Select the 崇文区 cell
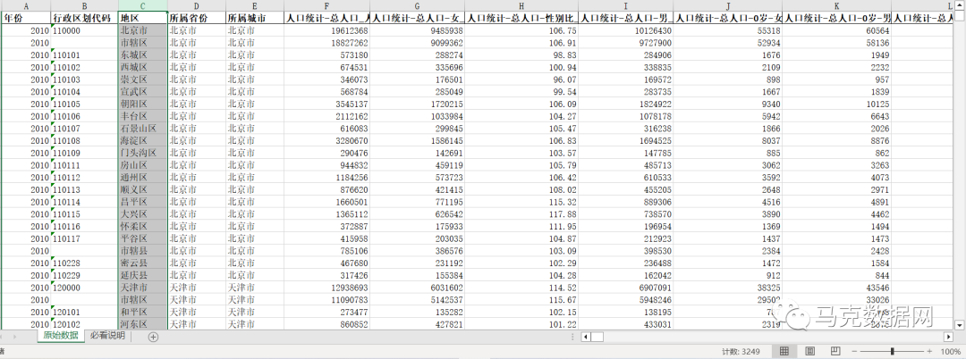 (143, 79)
